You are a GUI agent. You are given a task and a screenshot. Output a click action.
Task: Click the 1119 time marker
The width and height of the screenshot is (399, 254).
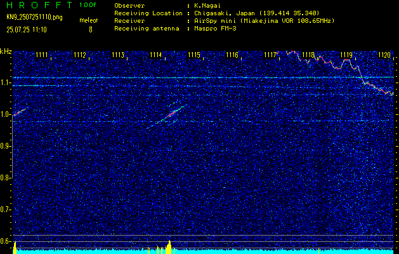[x=346, y=55]
